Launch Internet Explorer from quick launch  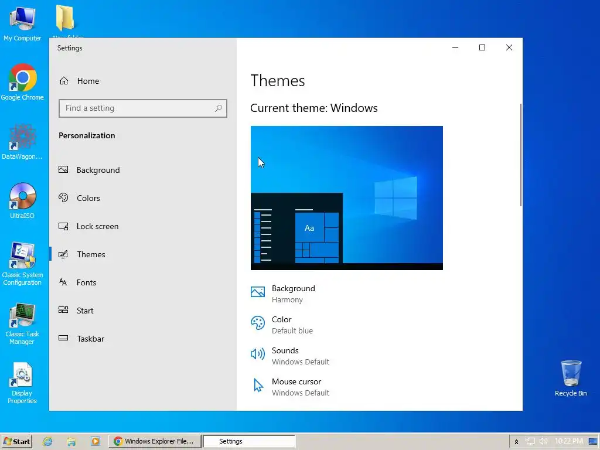(47, 441)
